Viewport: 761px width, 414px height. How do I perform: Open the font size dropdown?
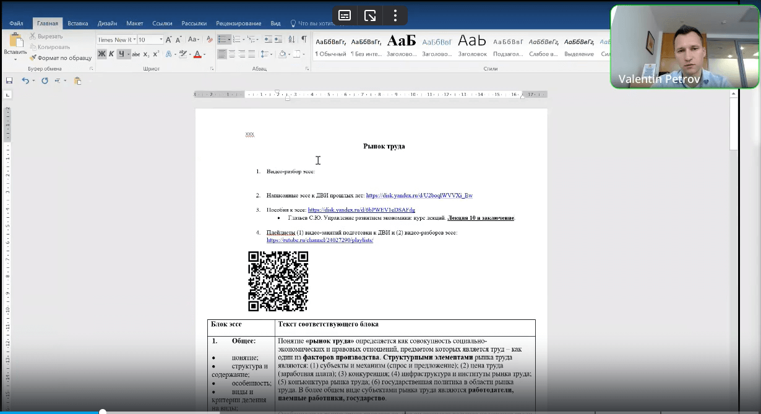[x=161, y=40]
